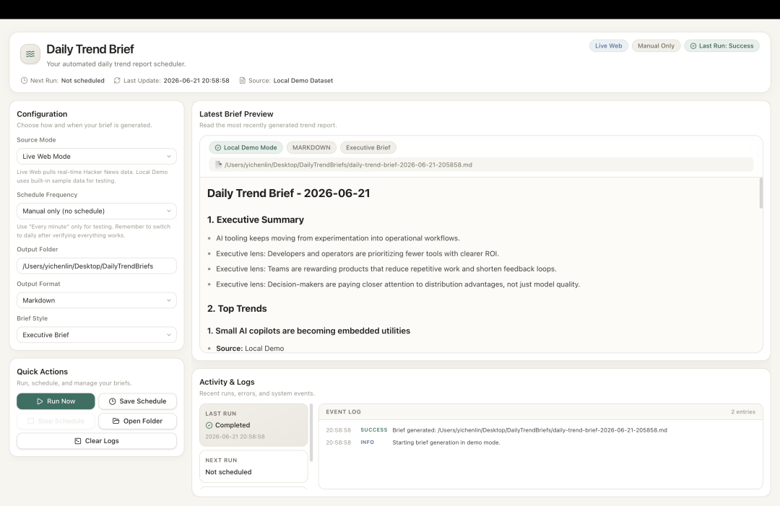Image resolution: width=780 pixels, height=506 pixels.
Task: Click the clock icon in Save Schedule
Action: click(x=113, y=401)
